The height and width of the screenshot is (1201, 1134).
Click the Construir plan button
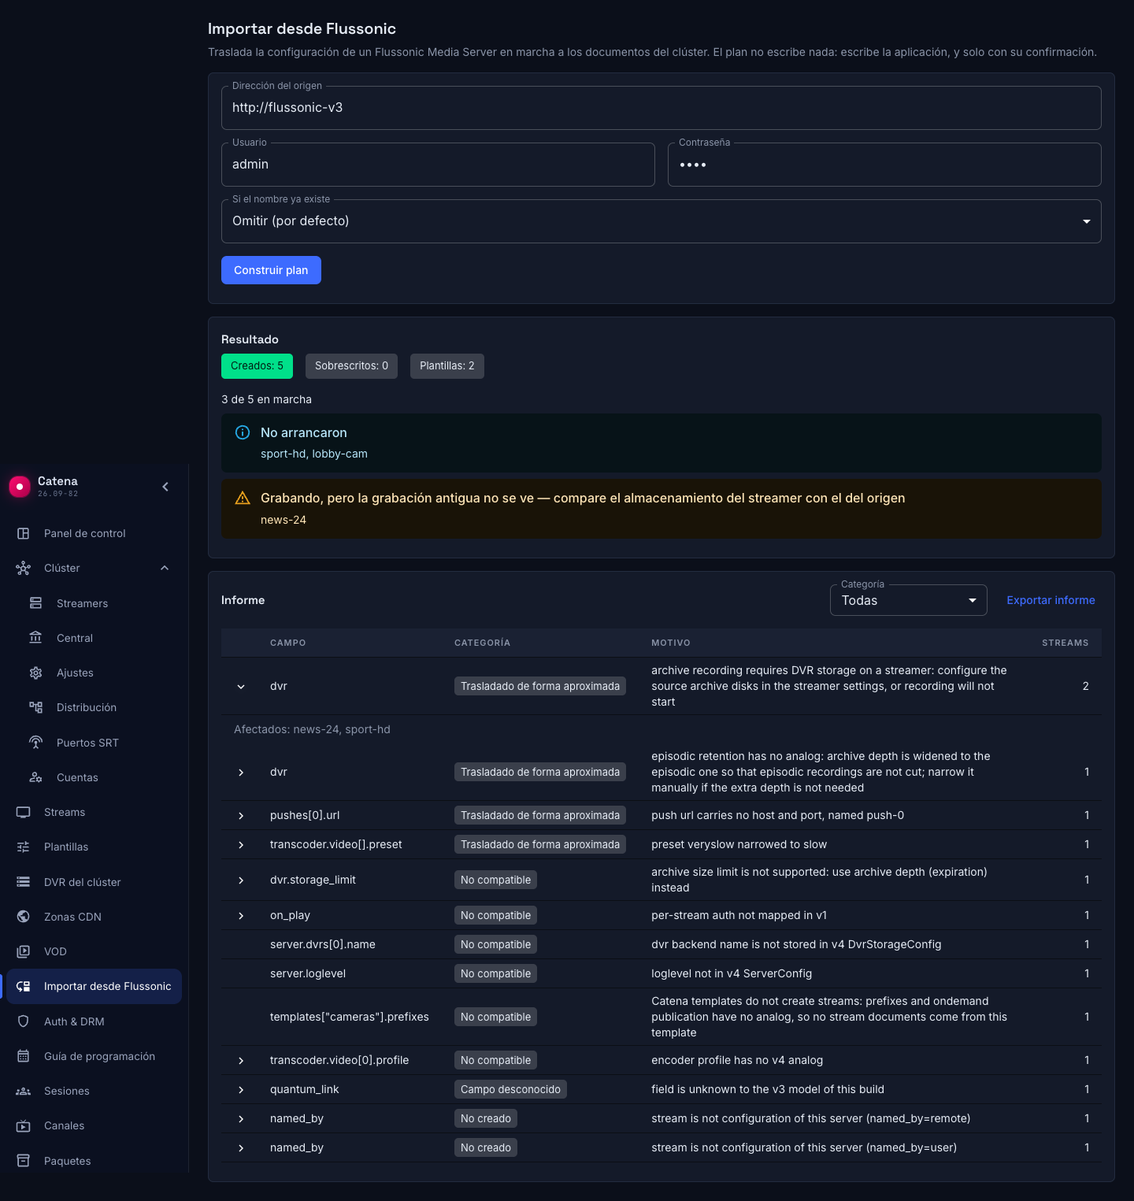(271, 270)
